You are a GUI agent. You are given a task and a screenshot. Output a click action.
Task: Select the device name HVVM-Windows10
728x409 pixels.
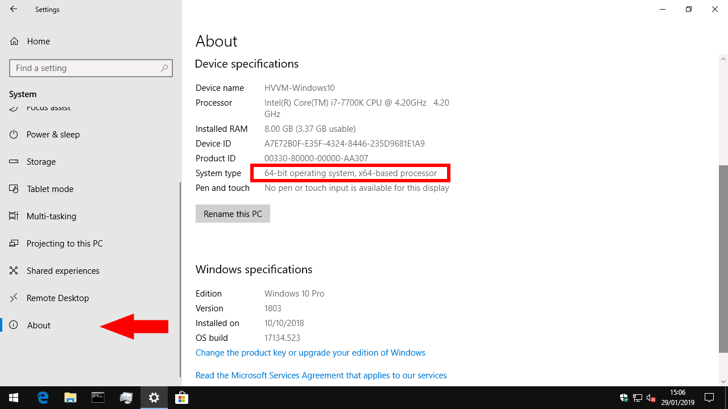tap(299, 88)
